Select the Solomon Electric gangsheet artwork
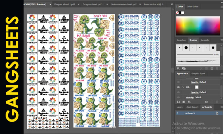This screenshot has width=223, height=134. click(139, 70)
